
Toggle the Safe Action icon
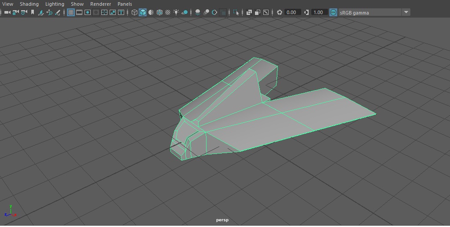(113, 12)
